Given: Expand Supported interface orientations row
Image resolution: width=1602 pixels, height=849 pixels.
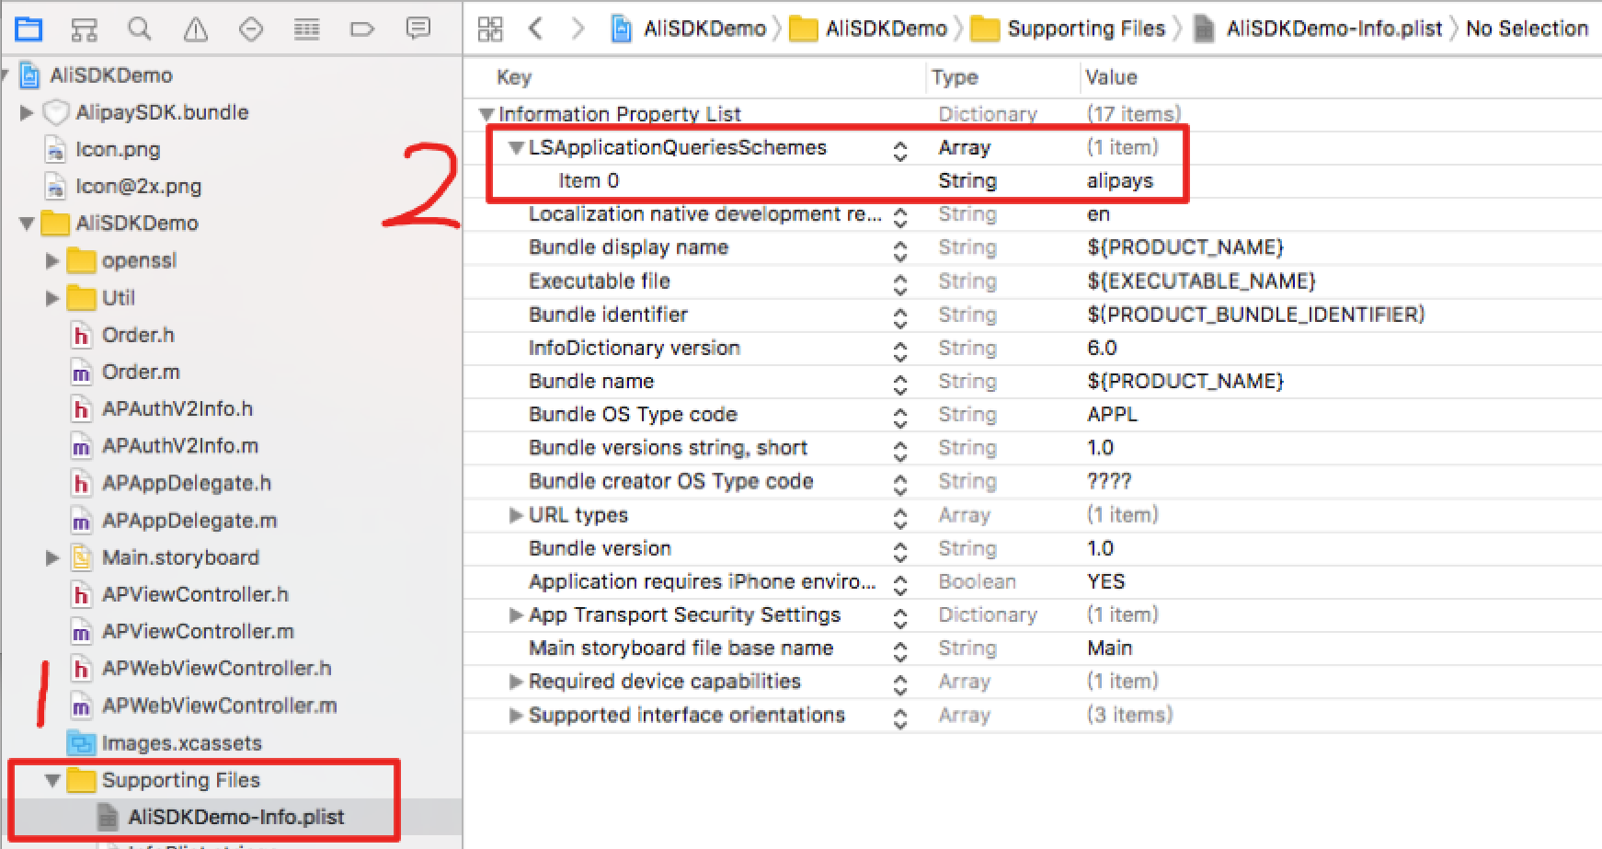Looking at the screenshot, I should click(516, 716).
